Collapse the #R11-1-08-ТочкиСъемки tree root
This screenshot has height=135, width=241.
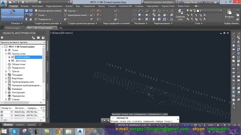(3, 46)
